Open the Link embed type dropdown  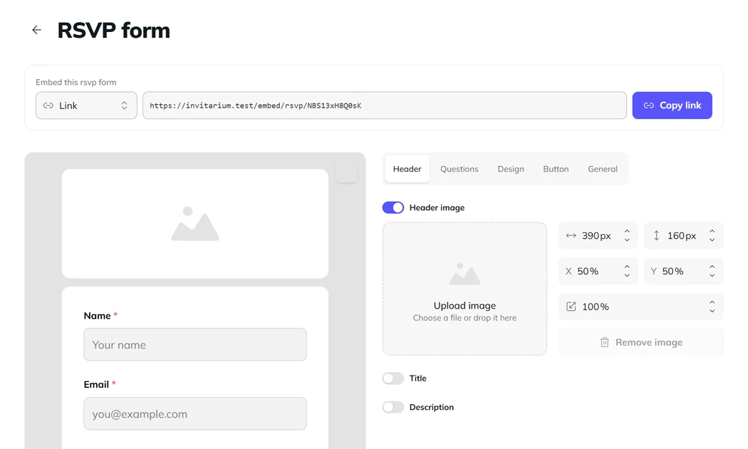pyautogui.click(x=86, y=105)
